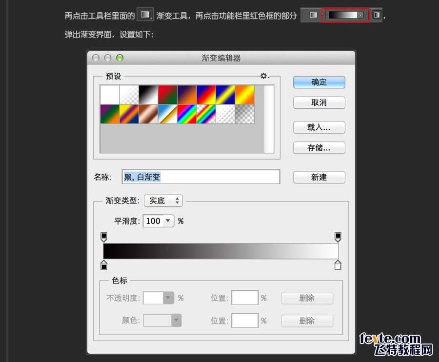439x362 pixels.
Task: Select the black color stop below gradient
Action: pyautogui.click(x=104, y=265)
